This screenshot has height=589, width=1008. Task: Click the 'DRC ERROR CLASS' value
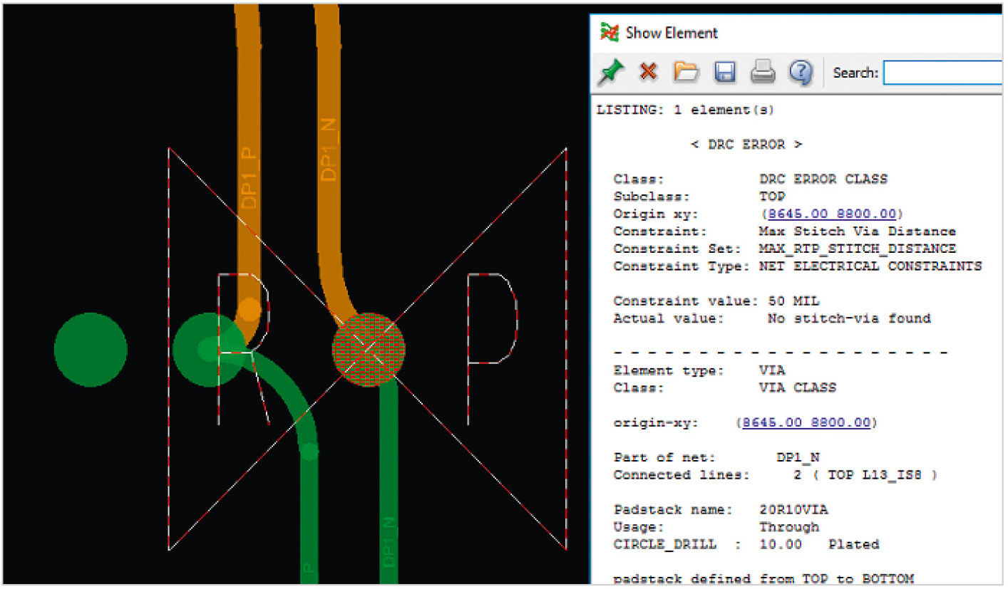tap(823, 179)
